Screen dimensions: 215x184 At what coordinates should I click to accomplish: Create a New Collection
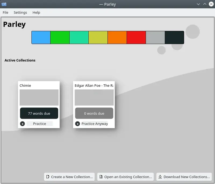coord(69,177)
